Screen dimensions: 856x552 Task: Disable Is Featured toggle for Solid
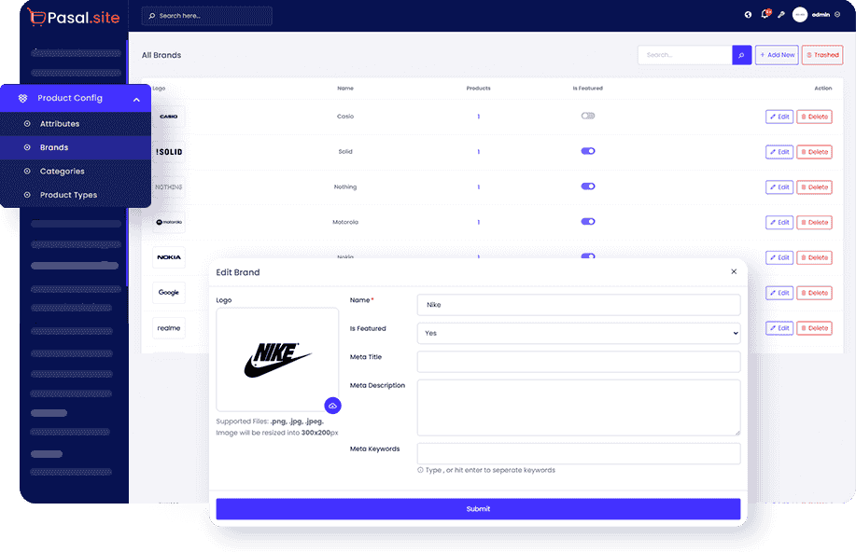tap(588, 151)
